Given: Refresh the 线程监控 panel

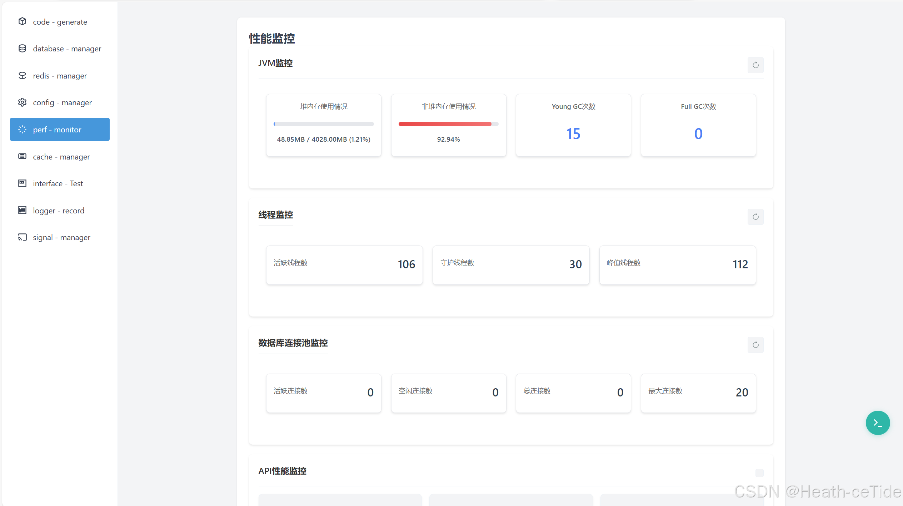Looking at the screenshot, I should tap(755, 217).
